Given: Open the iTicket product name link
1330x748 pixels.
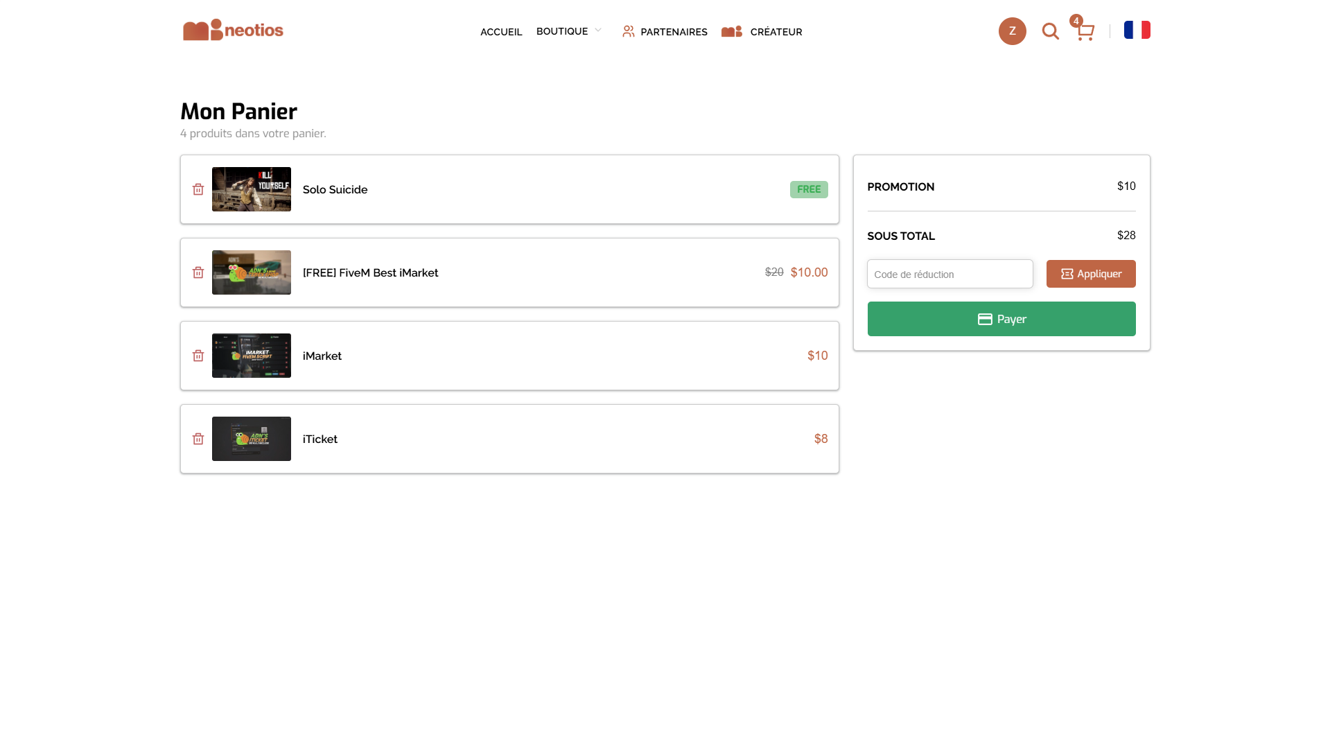Looking at the screenshot, I should pyautogui.click(x=320, y=439).
